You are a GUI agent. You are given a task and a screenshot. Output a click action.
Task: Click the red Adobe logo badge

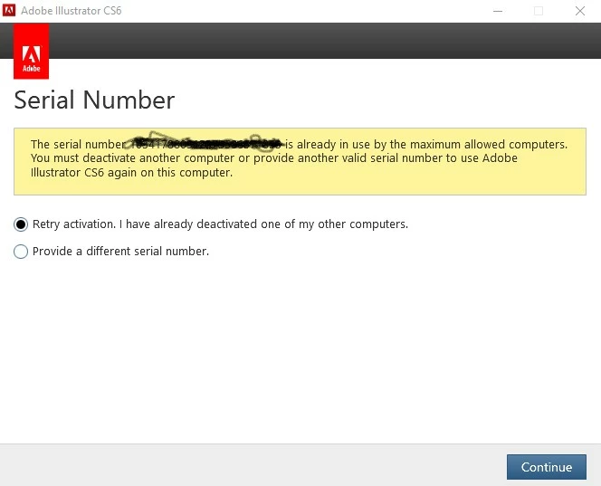(x=31, y=52)
